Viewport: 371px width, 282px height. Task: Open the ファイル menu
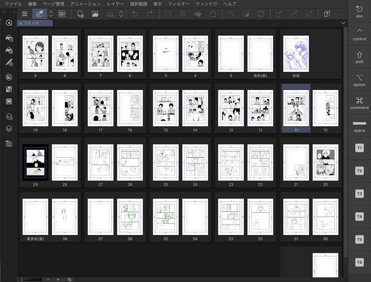(x=13, y=4)
